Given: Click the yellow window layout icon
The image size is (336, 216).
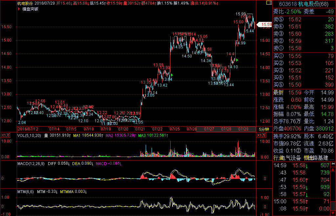Looking at the screenshot, I should 269,3.
